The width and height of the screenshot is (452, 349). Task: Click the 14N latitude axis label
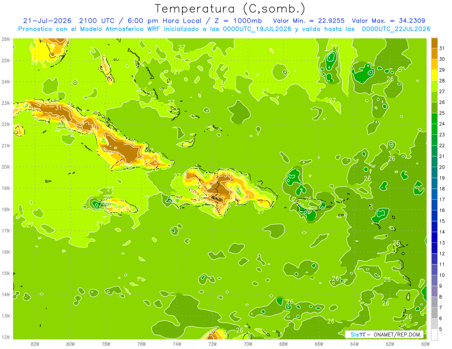click(x=6, y=294)
